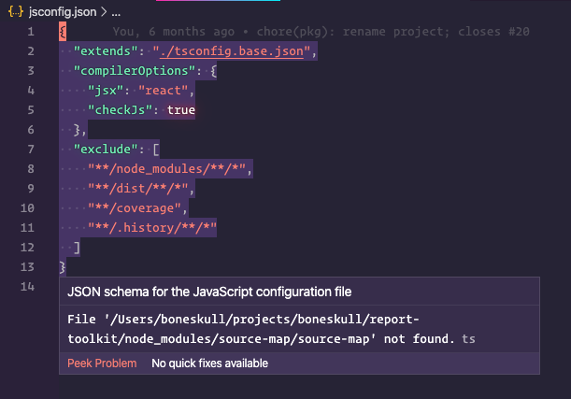Screen dimensions: 571x399
Task: Click the "**/coverage" string
Action: click(135, 208)
